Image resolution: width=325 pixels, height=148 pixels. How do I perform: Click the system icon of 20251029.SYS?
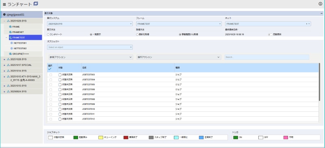8,21
